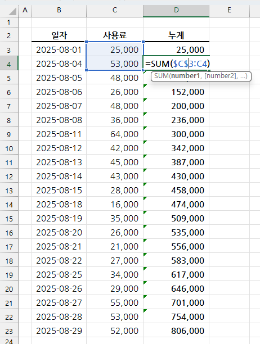Click cumulative total 458,000 cell
Viewport: 260px width, 344px height.
point(176,190)
